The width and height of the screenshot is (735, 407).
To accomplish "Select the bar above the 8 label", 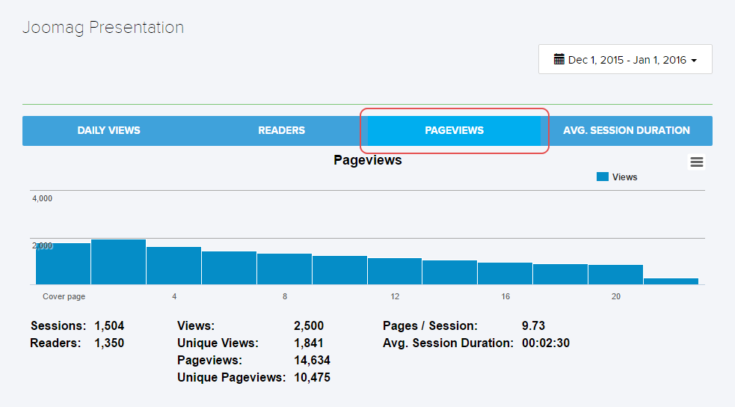I will coord(284,269).
